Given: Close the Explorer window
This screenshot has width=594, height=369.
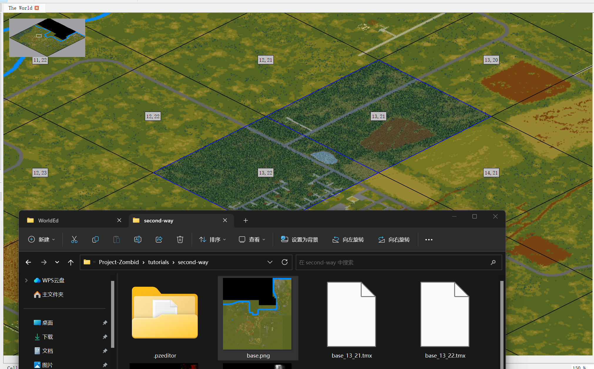Looking at the screenshot, I should (x=495, y=217).
